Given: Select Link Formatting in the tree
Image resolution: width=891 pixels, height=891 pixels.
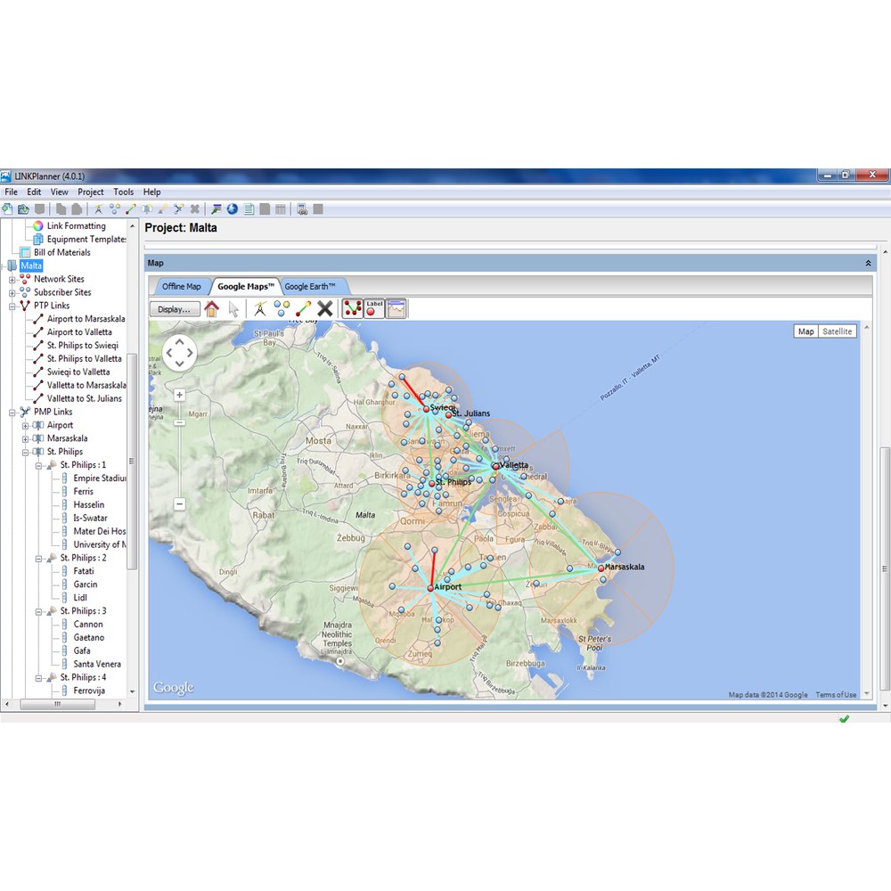Looking at the screenshot, I should point(76,225).
